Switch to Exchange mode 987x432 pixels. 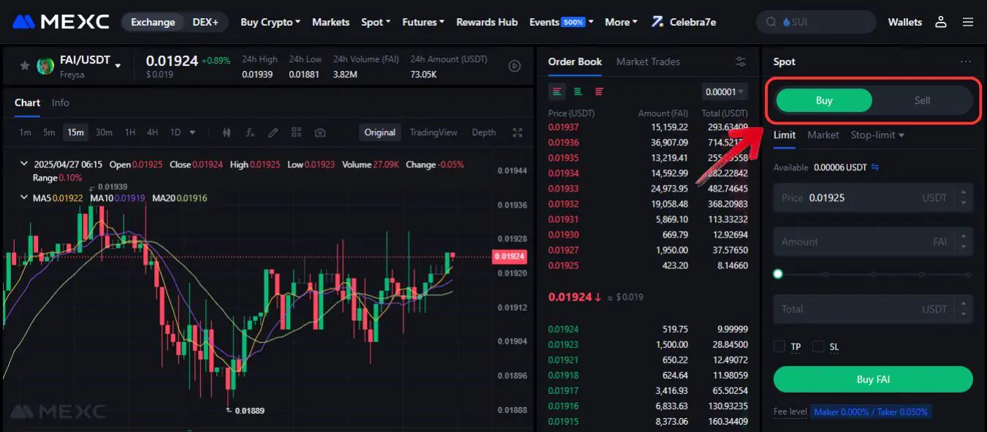(153, 22)
